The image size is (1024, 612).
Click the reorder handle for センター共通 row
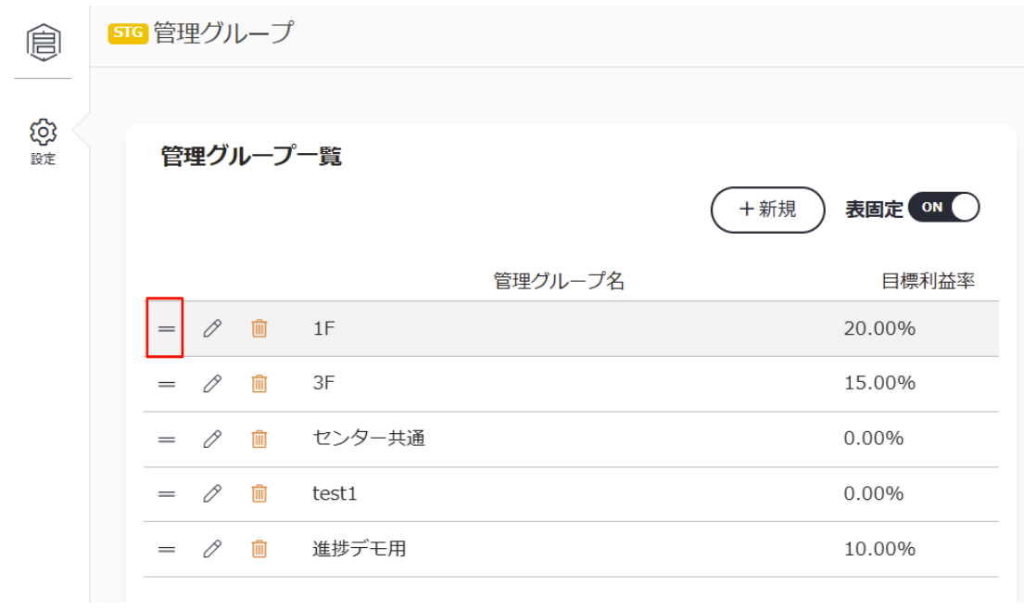(x=167, y=440)
